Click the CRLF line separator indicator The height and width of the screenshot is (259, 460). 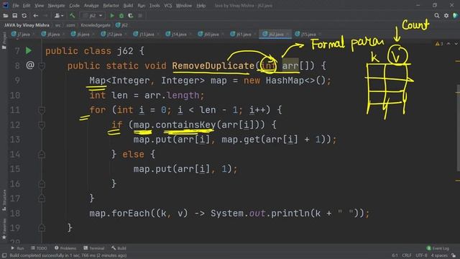[406, 255]
